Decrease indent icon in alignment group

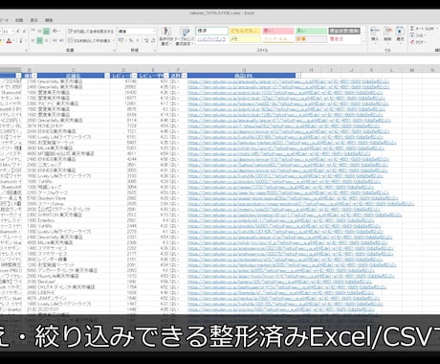click(55, 40)
